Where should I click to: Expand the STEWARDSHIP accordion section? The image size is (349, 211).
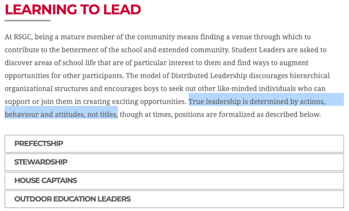[174, 162]
